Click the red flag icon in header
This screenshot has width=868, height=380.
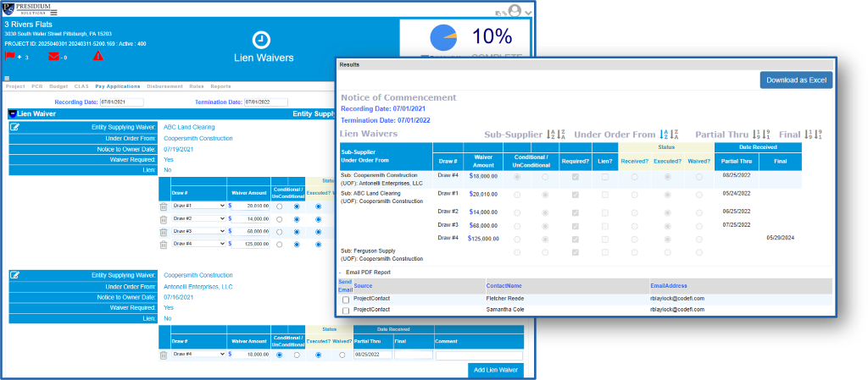tap(10, 57)
